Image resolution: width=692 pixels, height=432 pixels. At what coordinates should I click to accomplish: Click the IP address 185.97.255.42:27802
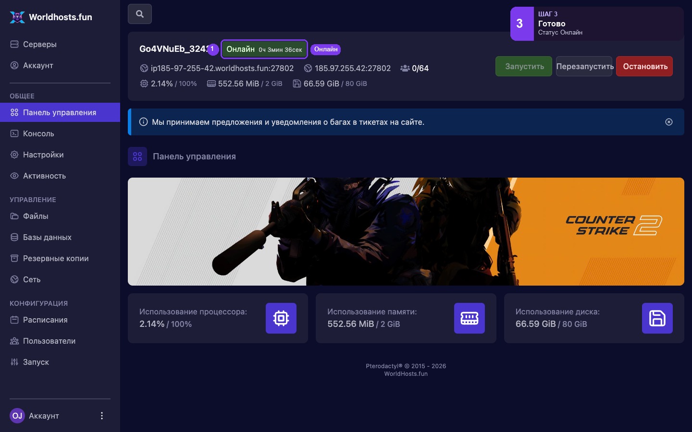[353, 68]
